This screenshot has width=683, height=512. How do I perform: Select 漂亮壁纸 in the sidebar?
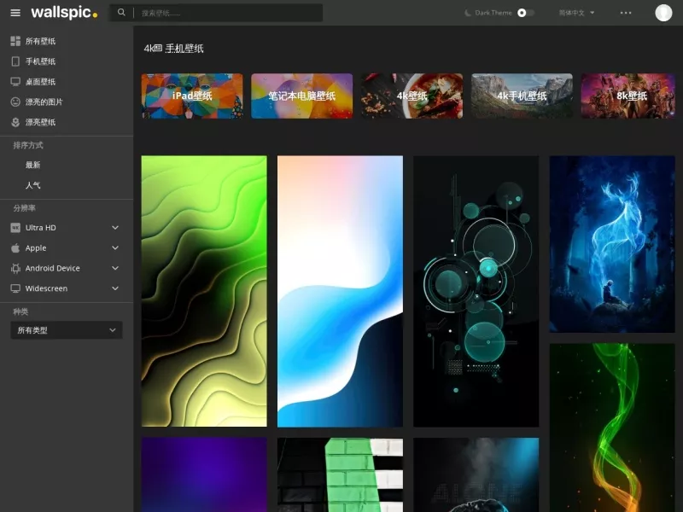(40, 122)
